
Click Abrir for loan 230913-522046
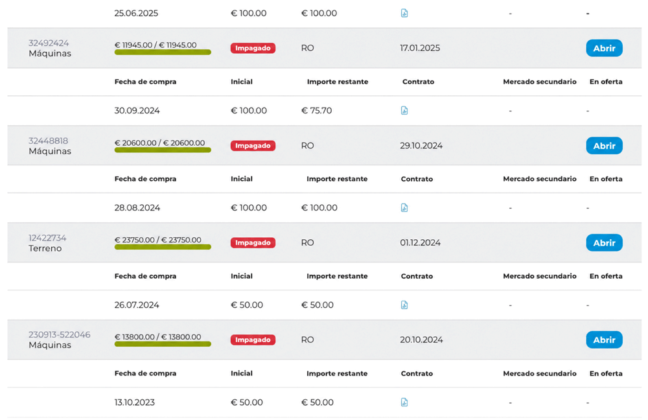(x=604, y=340)
